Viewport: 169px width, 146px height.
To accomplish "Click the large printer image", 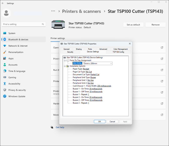I will click(x=58, y=24).
